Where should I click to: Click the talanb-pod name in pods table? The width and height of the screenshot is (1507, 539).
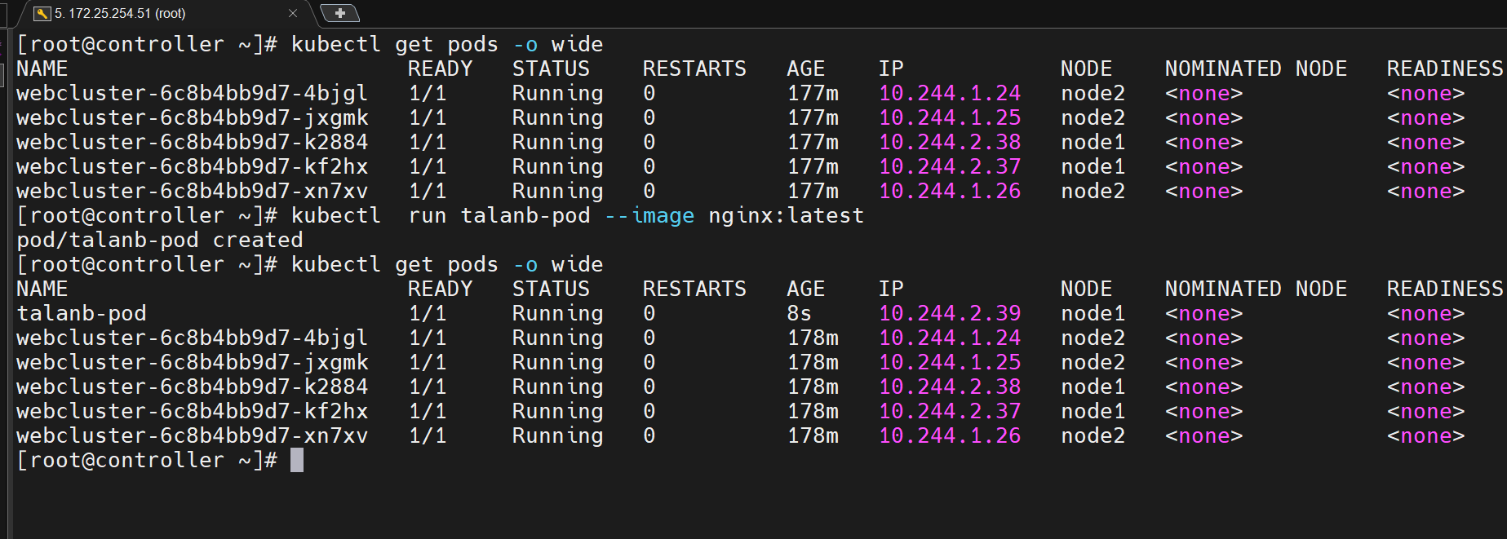tap(82, 313)
